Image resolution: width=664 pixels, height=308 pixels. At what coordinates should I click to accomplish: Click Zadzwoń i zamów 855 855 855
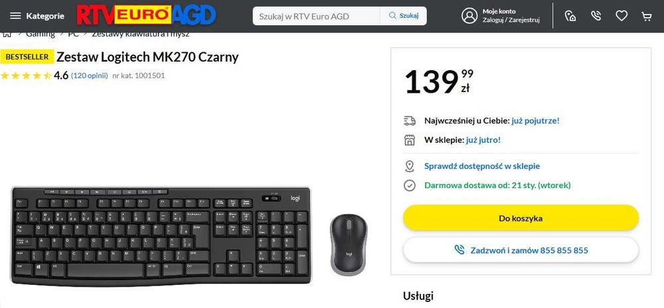coord(521,250)
